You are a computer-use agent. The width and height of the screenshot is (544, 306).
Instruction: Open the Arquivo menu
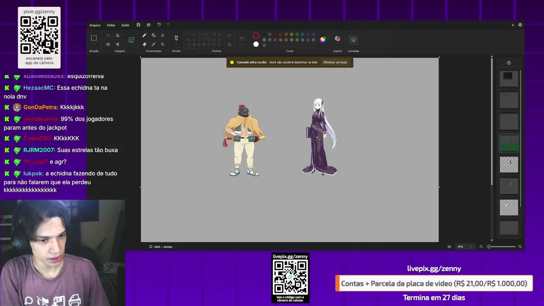pyautogui.click(x=95, y=25)
